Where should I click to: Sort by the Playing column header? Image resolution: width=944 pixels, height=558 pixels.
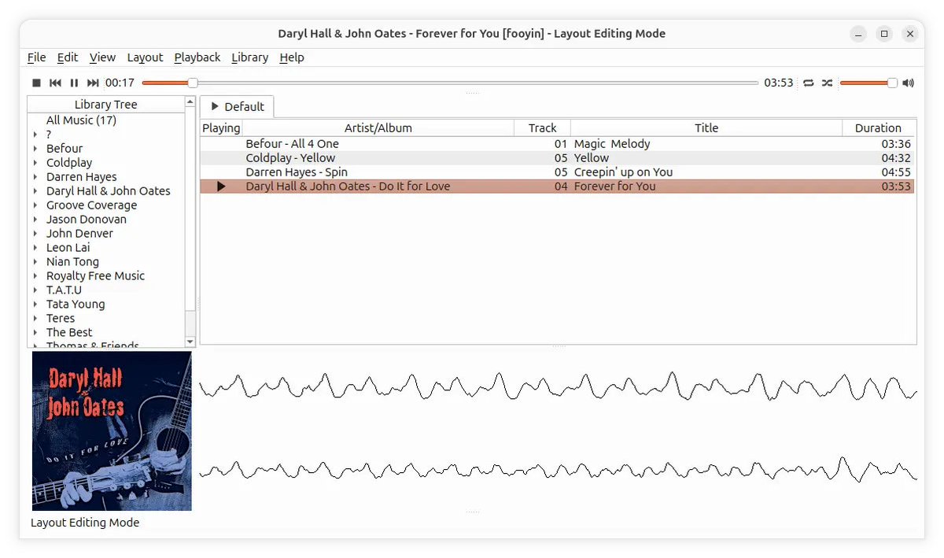[221, 127]
